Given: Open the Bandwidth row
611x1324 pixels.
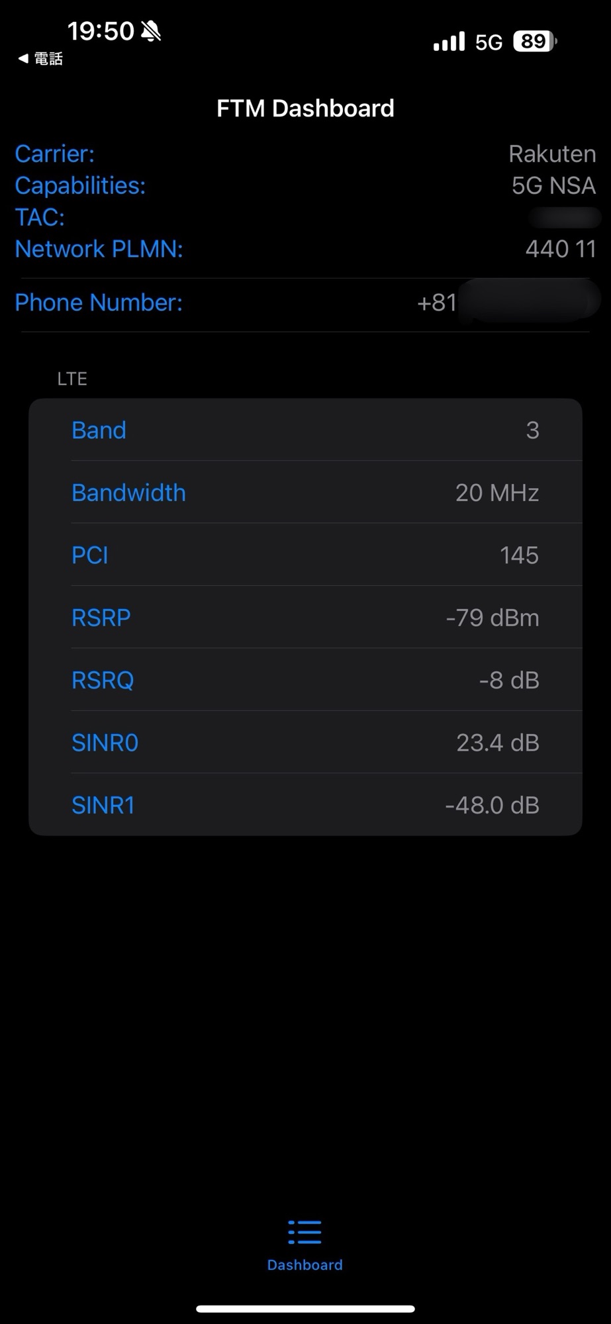Looking at the screenshot, I should (305, 493).
